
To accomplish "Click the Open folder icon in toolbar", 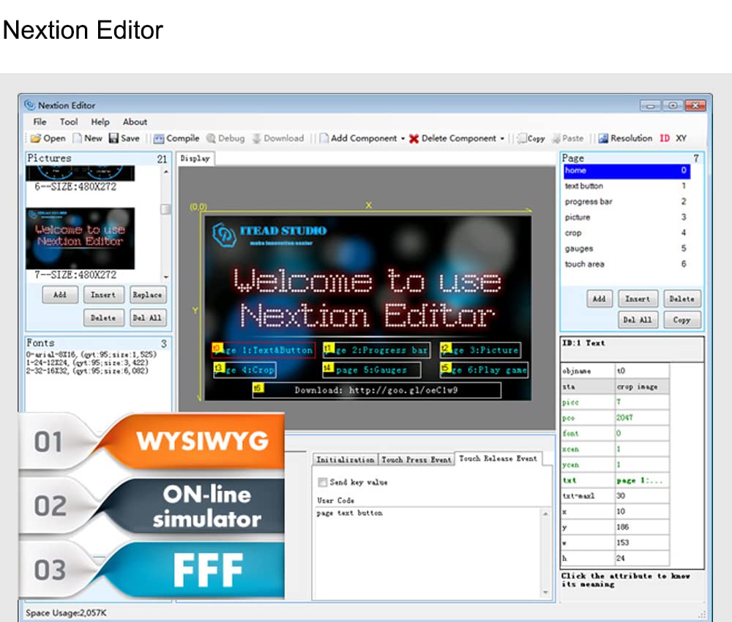I will point(35,138).
